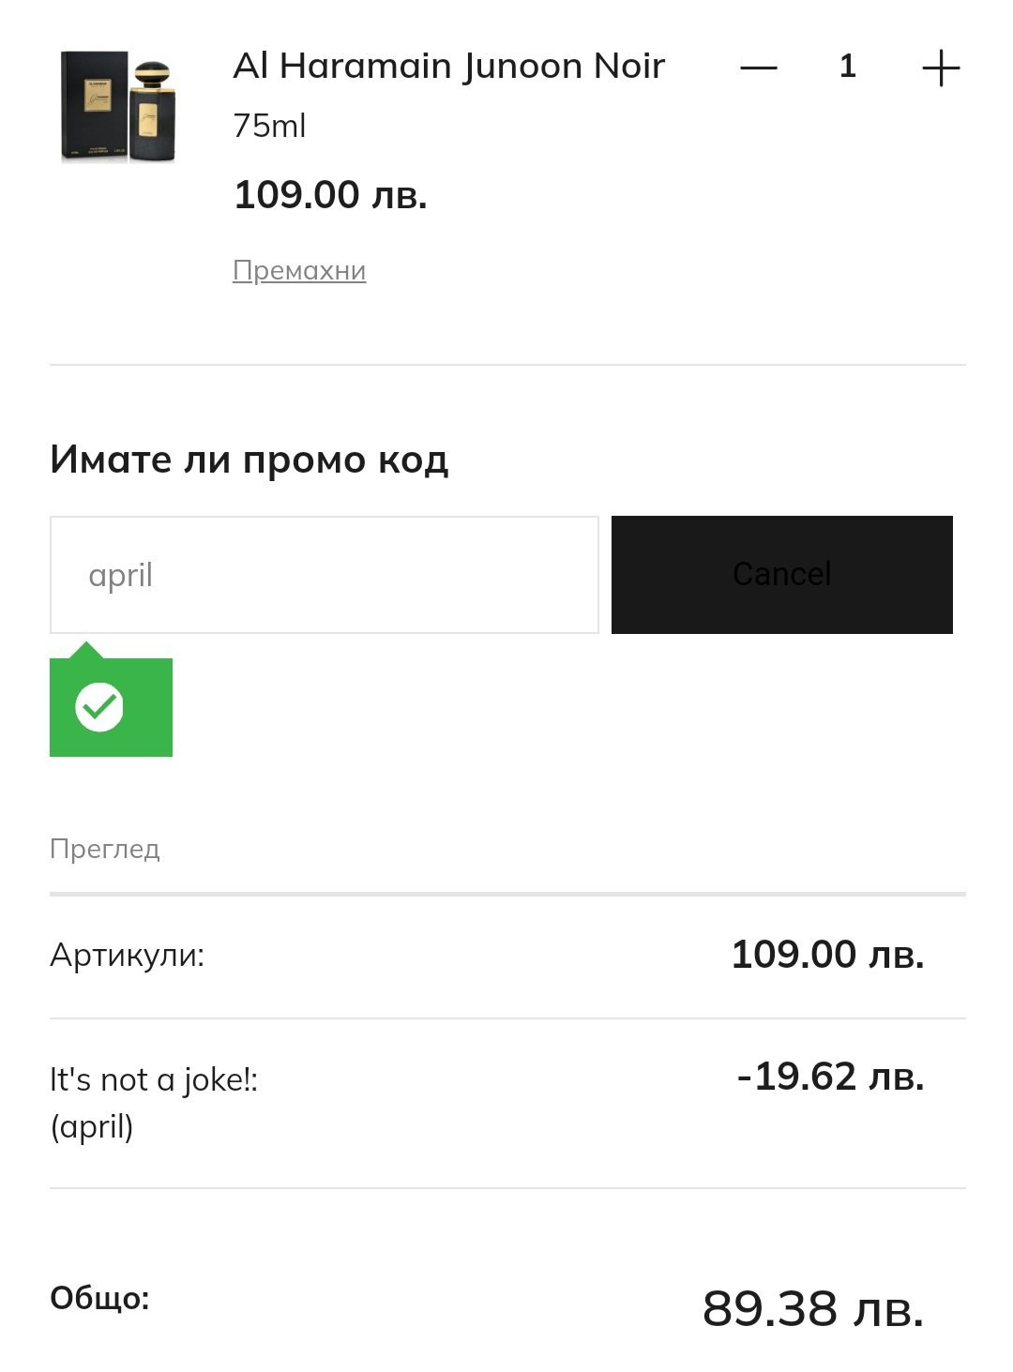This screenshot has height=1372, width=1013.
Task: Remove the item via the Премахни link
Action: click(x=299, y=270)
